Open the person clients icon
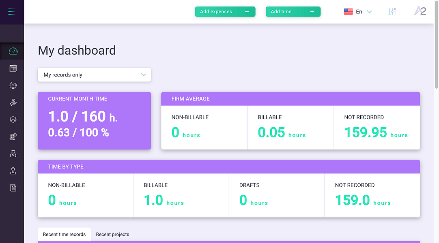This screenshot has height=243, width=439. coord(13,171)
